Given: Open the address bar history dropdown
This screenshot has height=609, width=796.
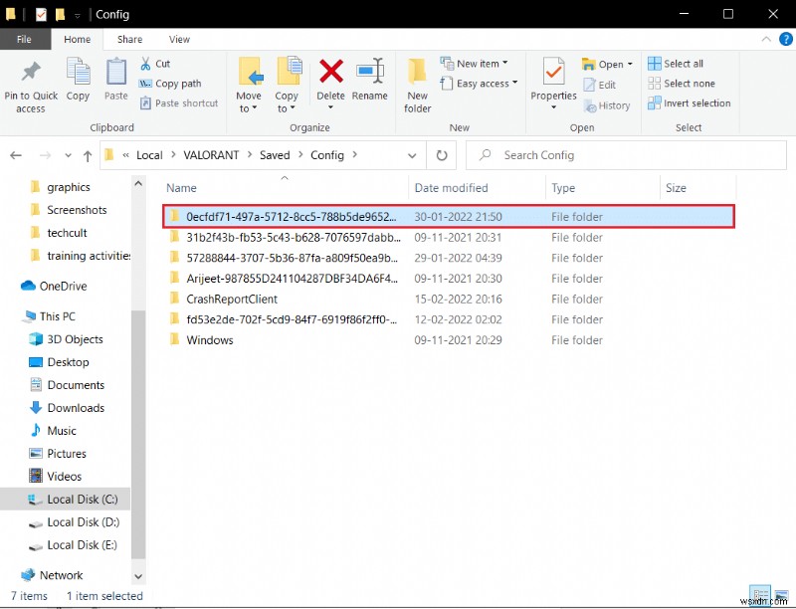Looking at the screenshot, I should (412, 156).
